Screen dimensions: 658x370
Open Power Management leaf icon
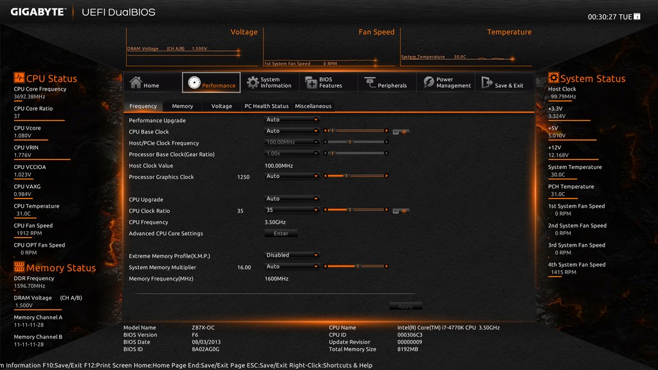[x=429, y=83]
